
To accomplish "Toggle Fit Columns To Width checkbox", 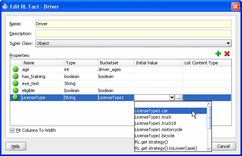I will tap(12, 131).
